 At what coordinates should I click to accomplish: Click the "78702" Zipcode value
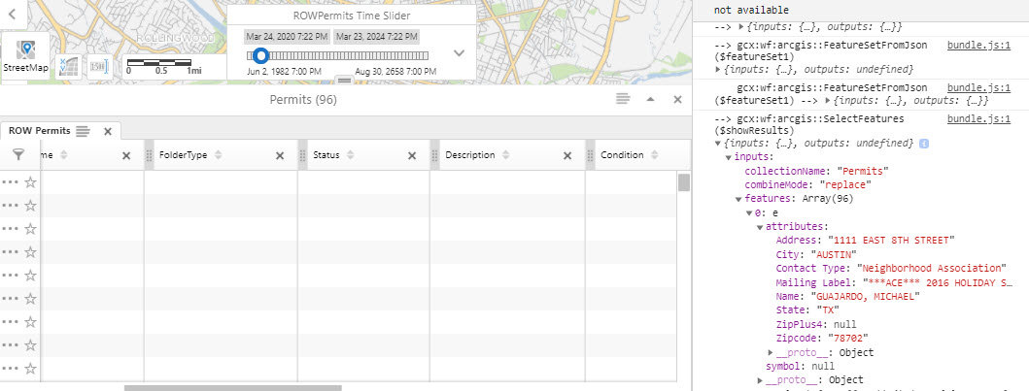coord(847,338)
